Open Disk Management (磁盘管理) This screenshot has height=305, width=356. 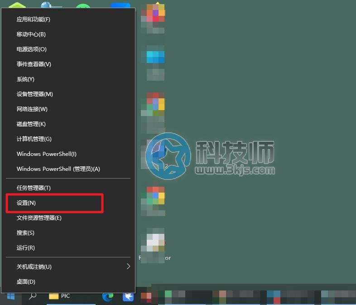click(x=68, y=124)
